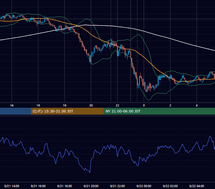
Task: Click the 9/21 20:00 date label
Action: point(91,186)
